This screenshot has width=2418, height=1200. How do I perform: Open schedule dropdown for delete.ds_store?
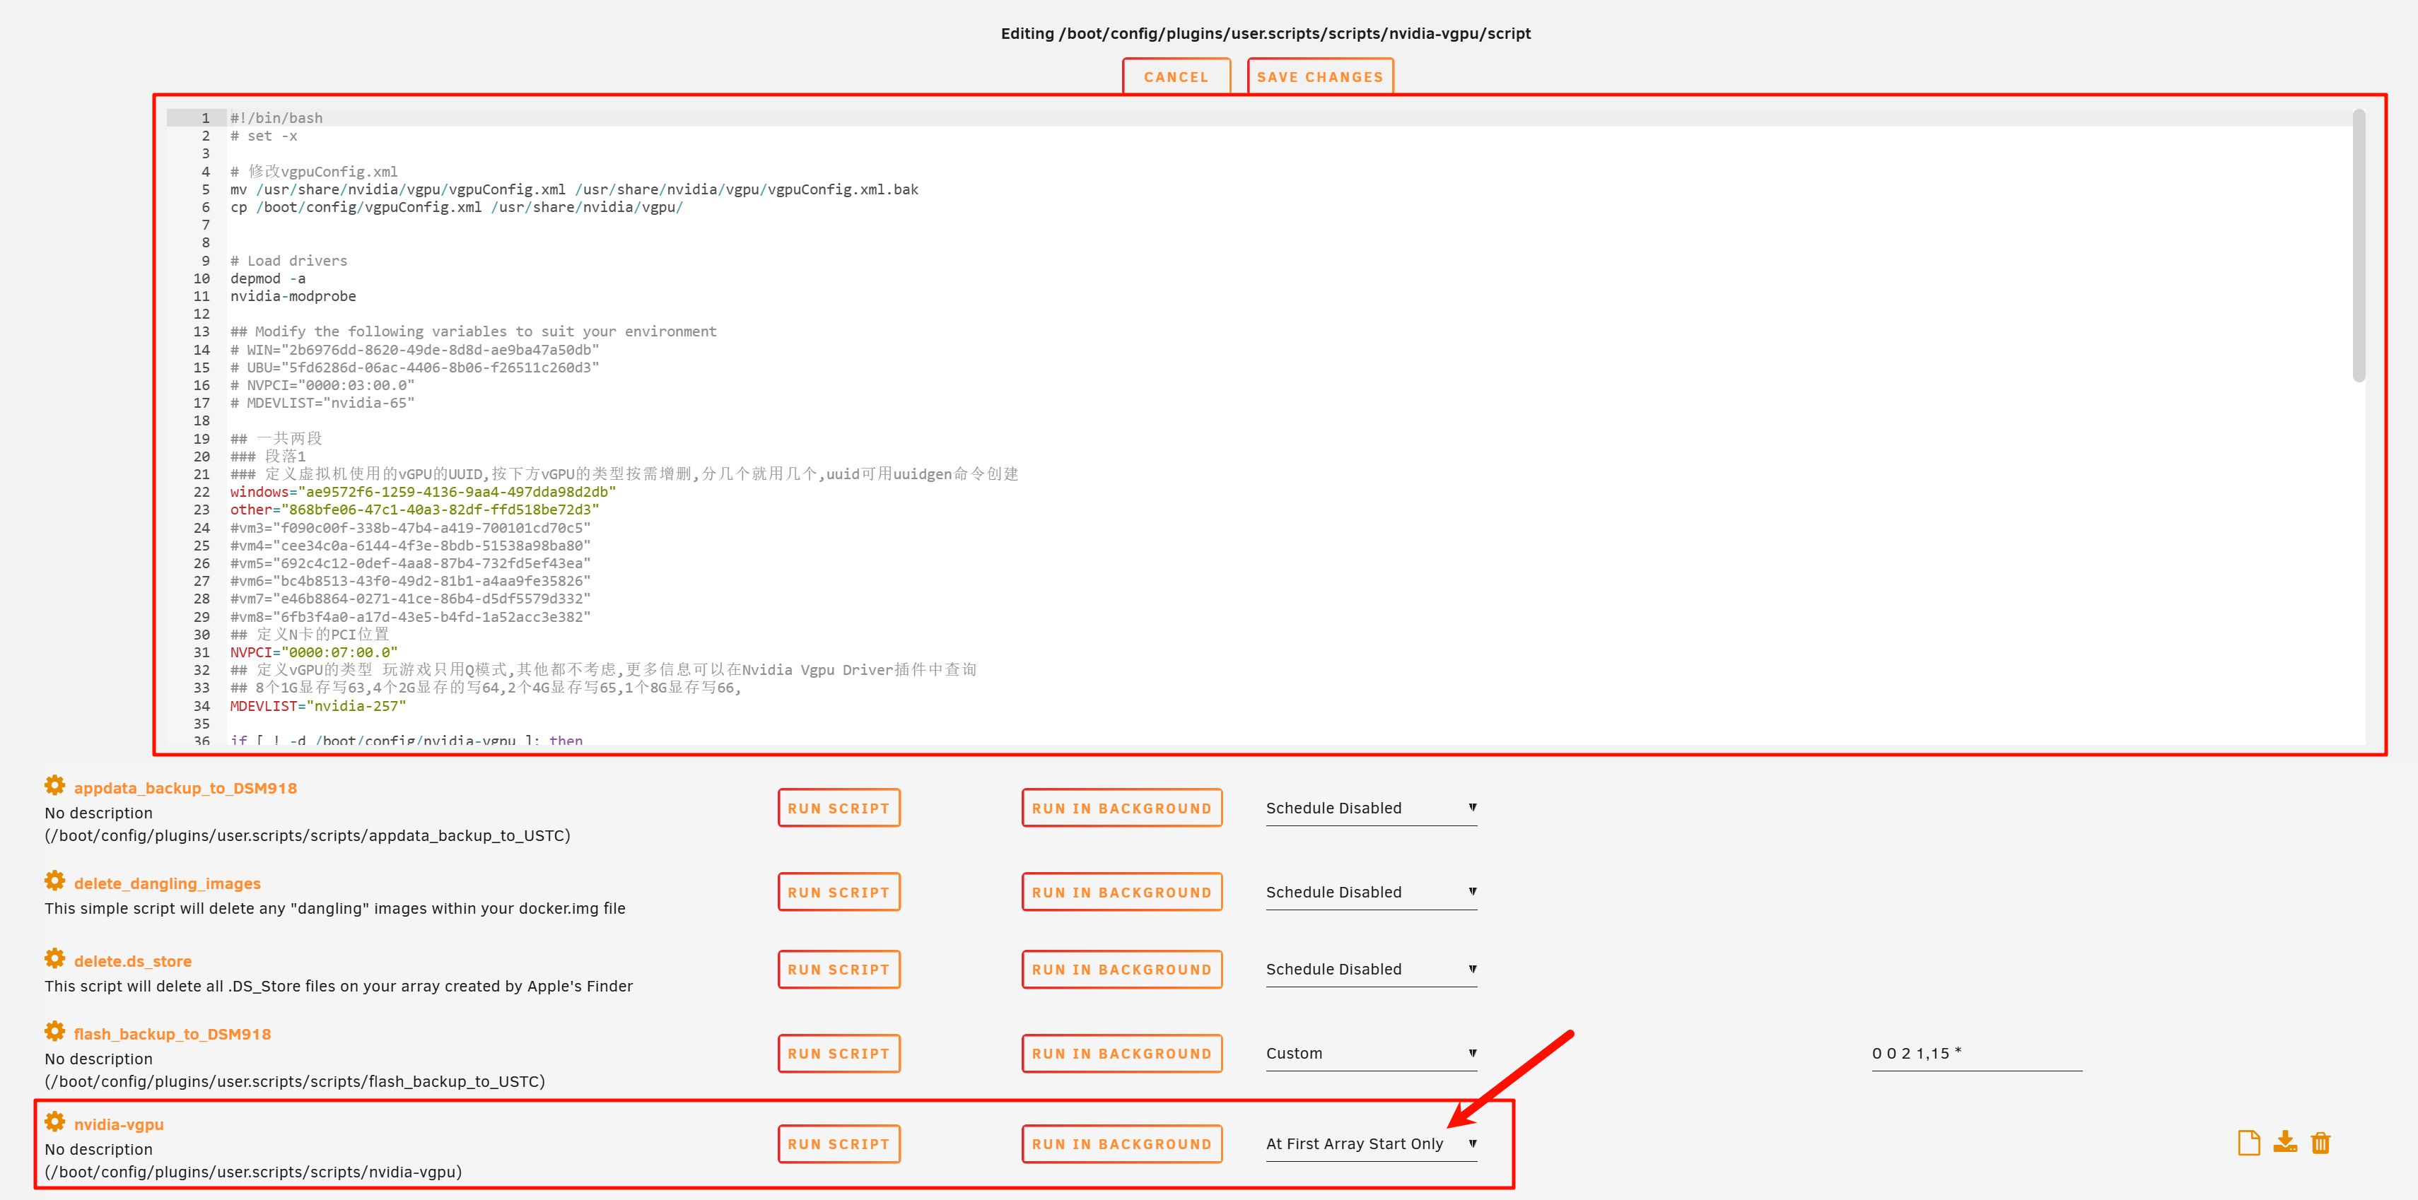tap(1370, 969)
